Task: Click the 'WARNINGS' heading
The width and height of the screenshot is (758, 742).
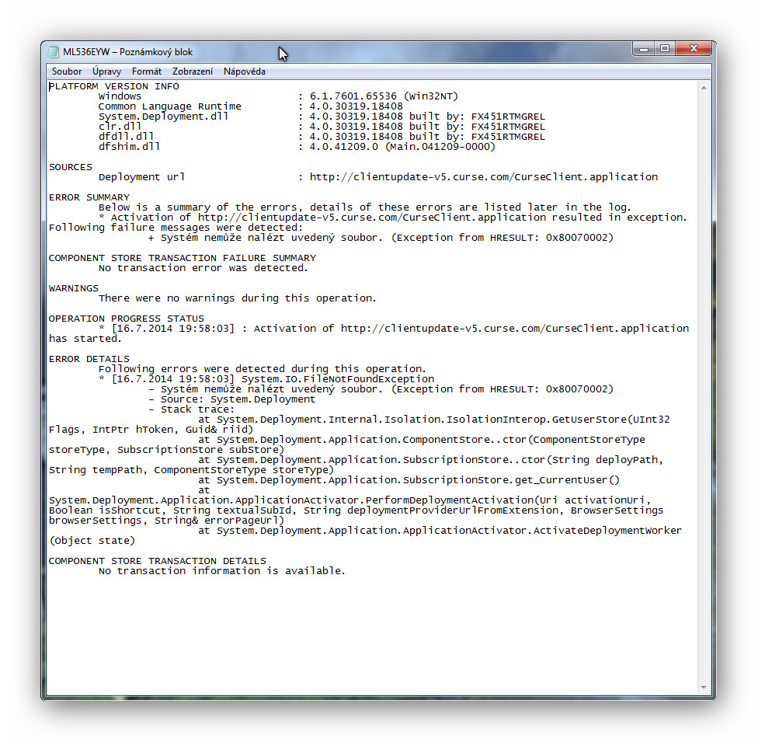Action: coord(74,288)
